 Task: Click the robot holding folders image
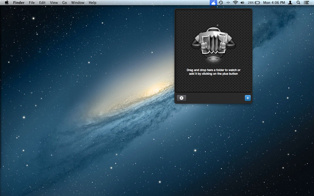tap(214, 44)
